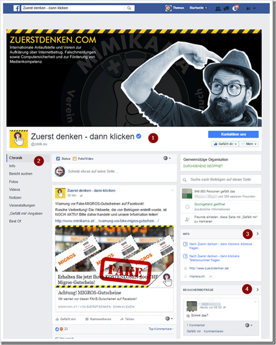Go to Startseite in the top bar
The image size is (276, 345).
coord(197,8)
